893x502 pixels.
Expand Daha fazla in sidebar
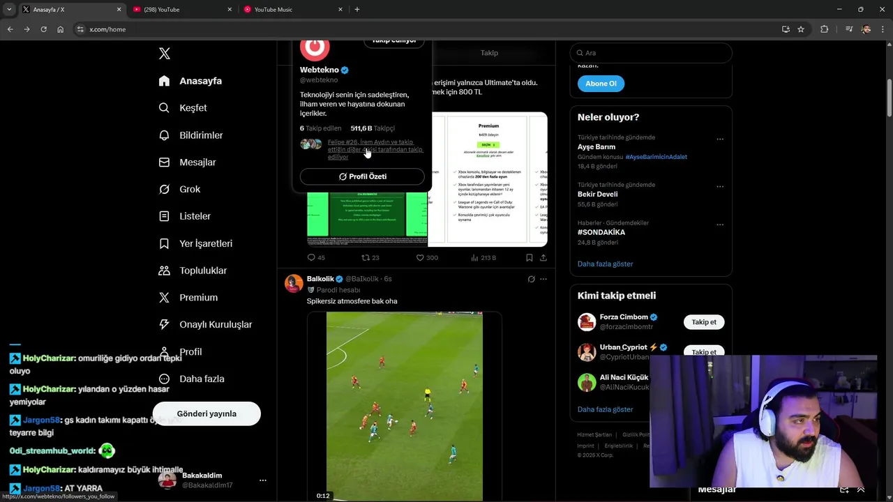click(x=191, y=379)
